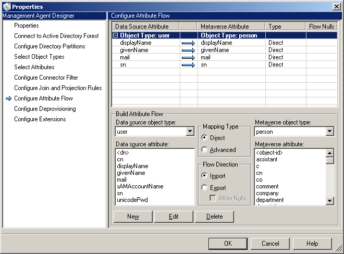Click the window resize grip corner

tap(339, 248)
